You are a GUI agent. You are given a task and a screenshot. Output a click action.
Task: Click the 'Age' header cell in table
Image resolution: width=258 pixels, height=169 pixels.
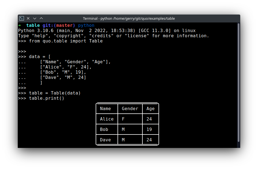pyautogui.click(x=150, y=109)
